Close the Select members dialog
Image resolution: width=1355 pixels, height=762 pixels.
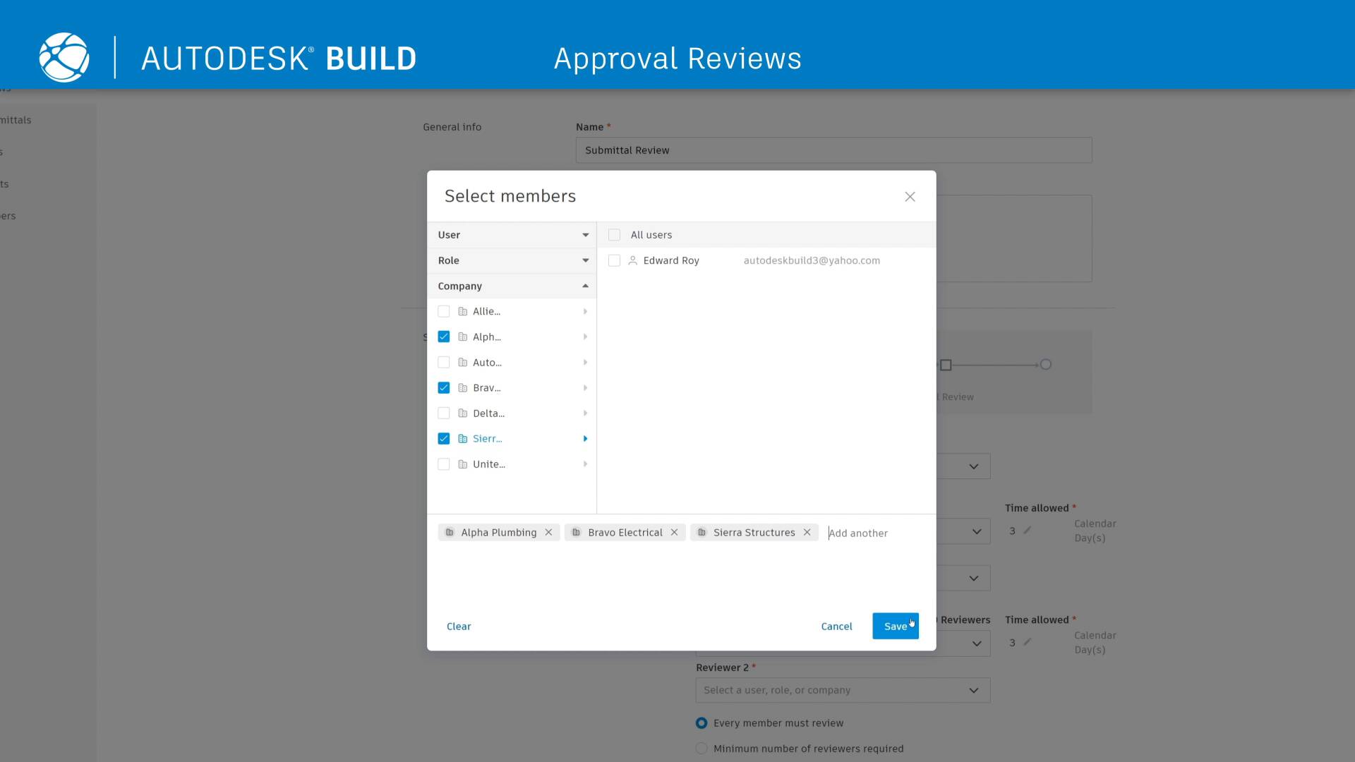point(910,197)
